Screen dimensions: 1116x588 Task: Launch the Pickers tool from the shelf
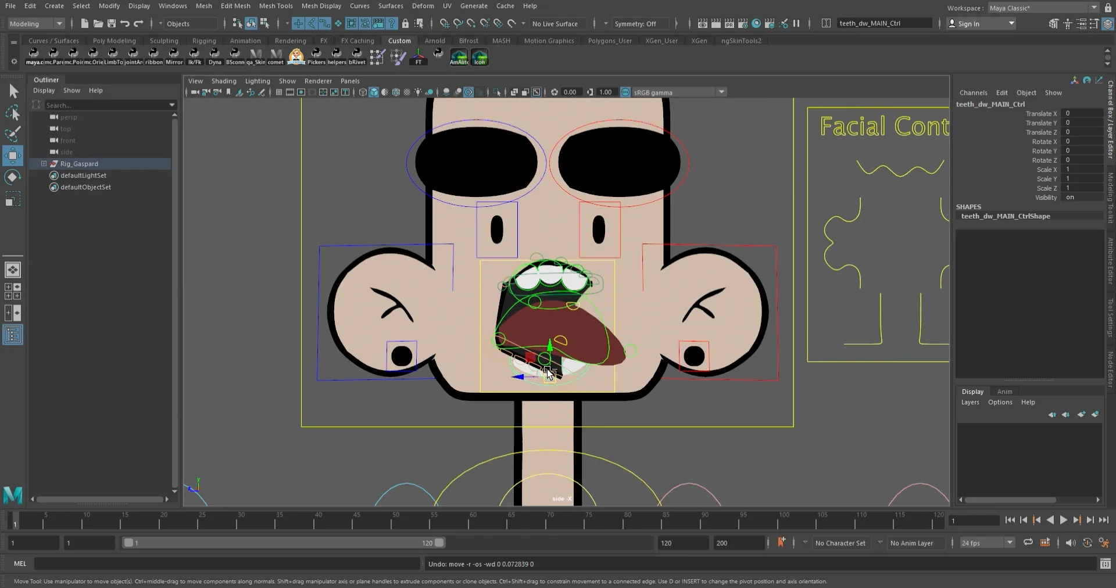click(x=317, y=56)
